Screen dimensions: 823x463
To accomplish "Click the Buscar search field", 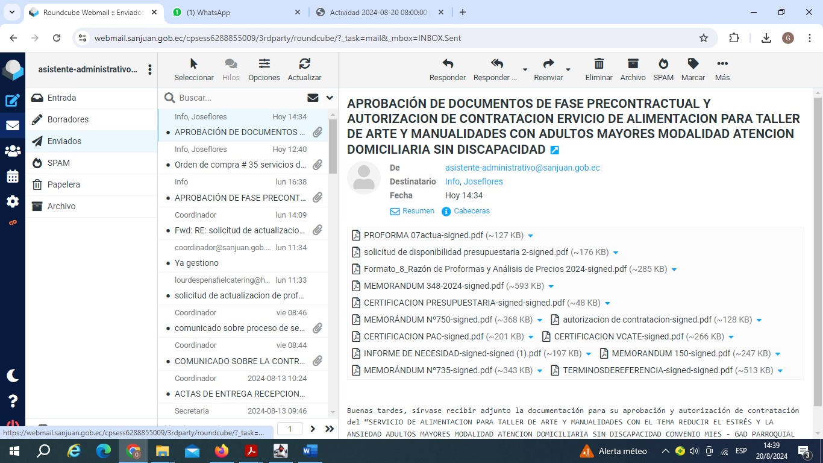I will (x=238, y=98).
